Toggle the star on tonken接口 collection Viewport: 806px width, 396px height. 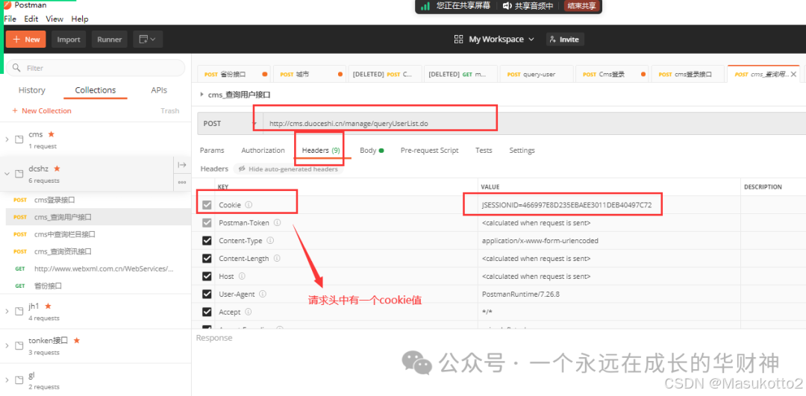77,340
